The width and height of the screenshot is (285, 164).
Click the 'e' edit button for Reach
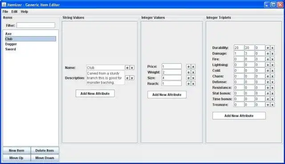tap(188, 84)
